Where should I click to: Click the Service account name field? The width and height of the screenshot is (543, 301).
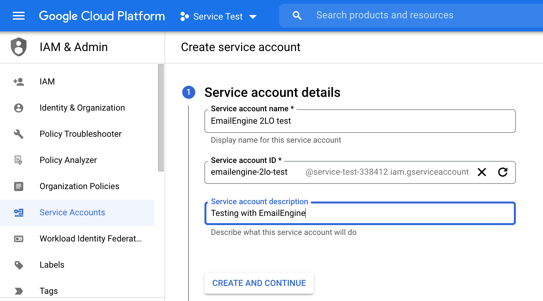pyautogui.click(x=360, y=121)
